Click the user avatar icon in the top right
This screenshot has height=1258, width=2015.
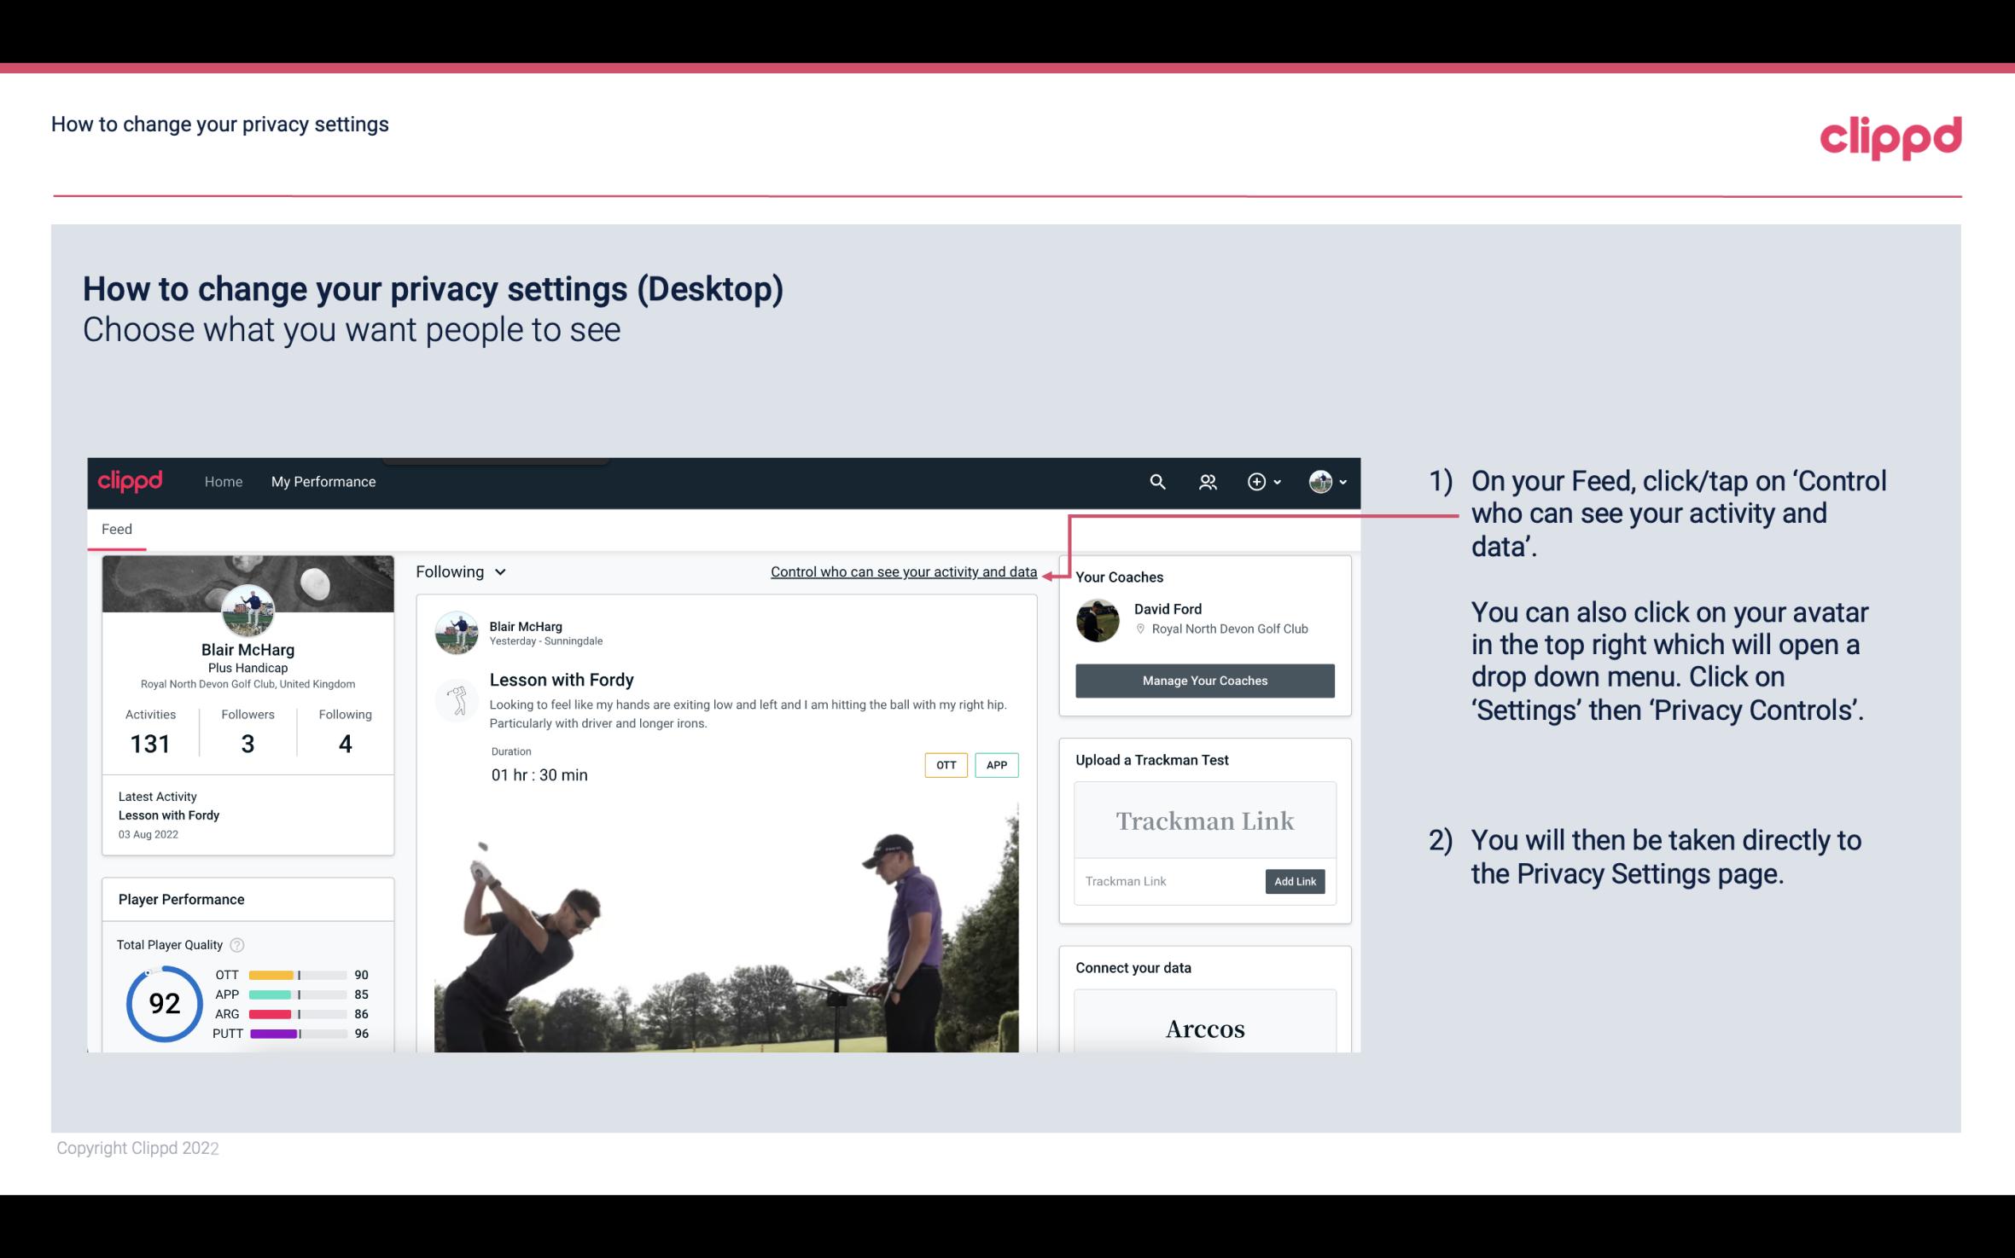(1320, 479)
